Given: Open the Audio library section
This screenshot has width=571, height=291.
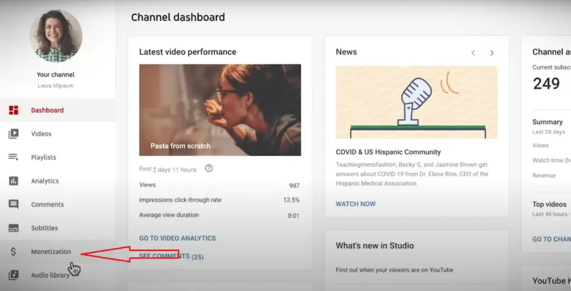Looking at the screenshot, I should 57,275.
